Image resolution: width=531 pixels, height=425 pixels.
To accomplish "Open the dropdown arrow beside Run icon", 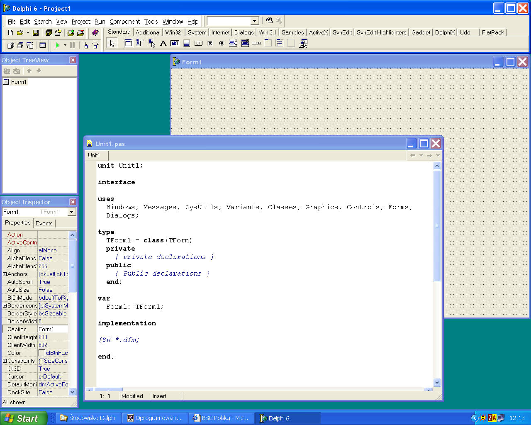I will (x=65, y=45).
